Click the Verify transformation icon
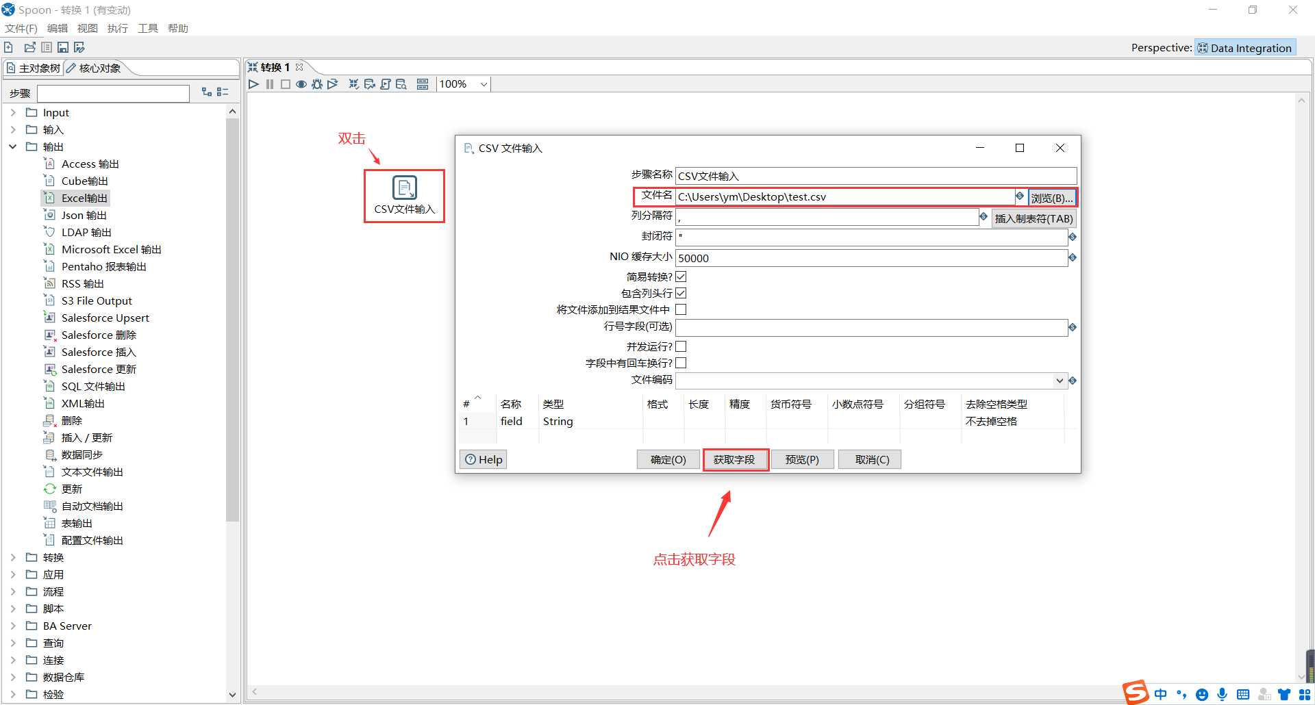This screenshot has width=1315, height=705. click(353, 84)
